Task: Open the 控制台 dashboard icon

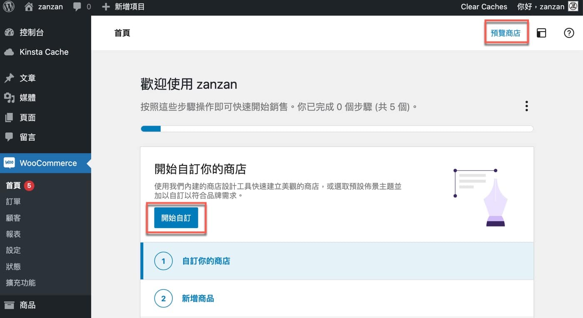Action: 9,32
